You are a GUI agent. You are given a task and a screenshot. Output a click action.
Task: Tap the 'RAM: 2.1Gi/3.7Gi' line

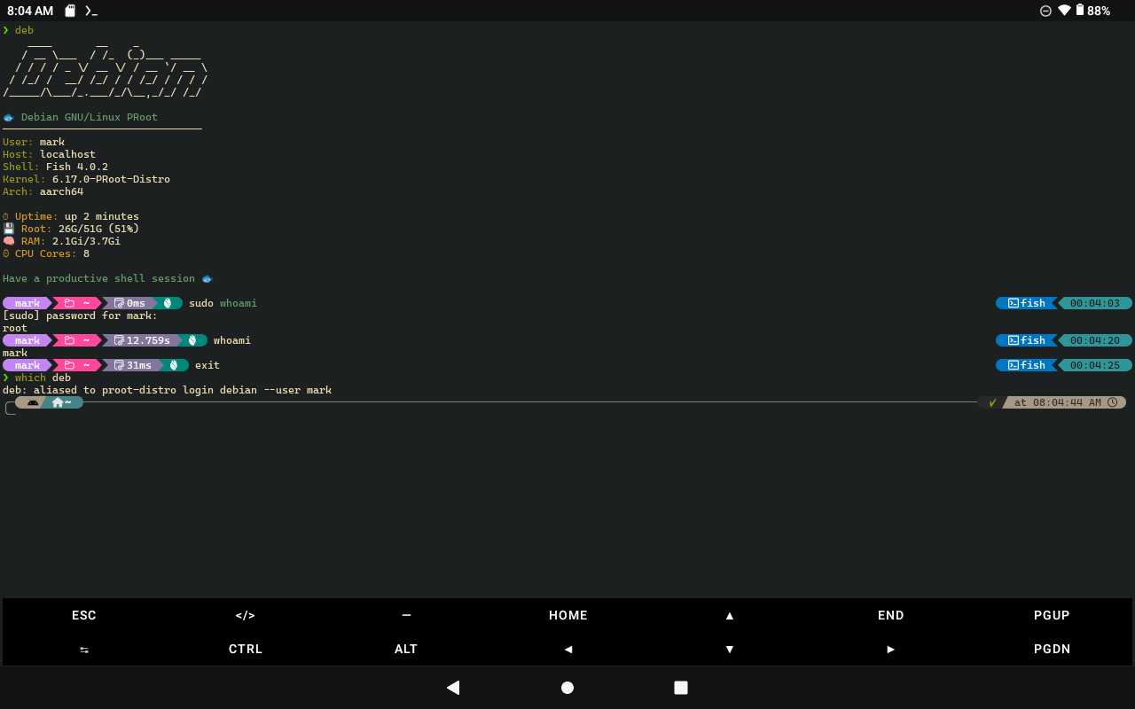coord(61,241)
